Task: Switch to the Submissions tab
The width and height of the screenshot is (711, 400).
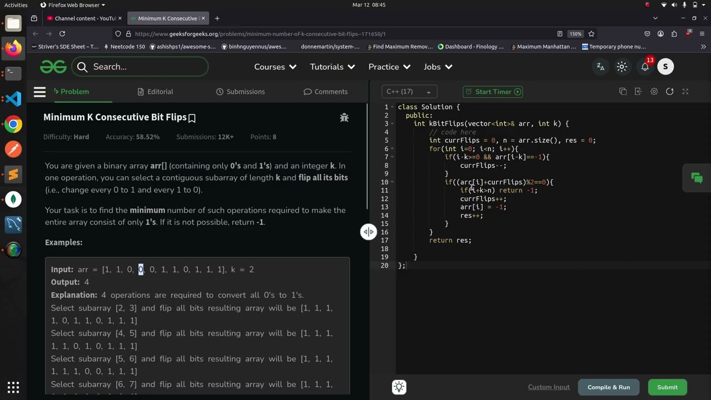Action: pos(241,92)
